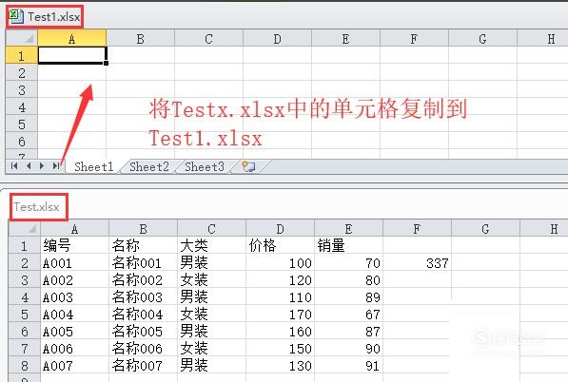Screen dimensions: 568x382
Task: Select column C header in Test.xlsx
Action: (x=211, y=228)
